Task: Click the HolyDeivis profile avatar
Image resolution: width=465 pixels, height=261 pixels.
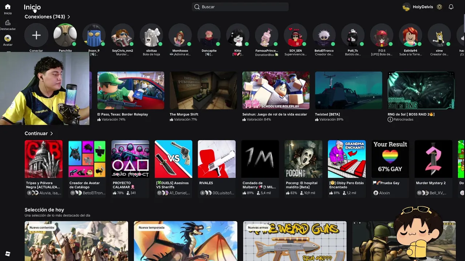Action: [407, 7]
